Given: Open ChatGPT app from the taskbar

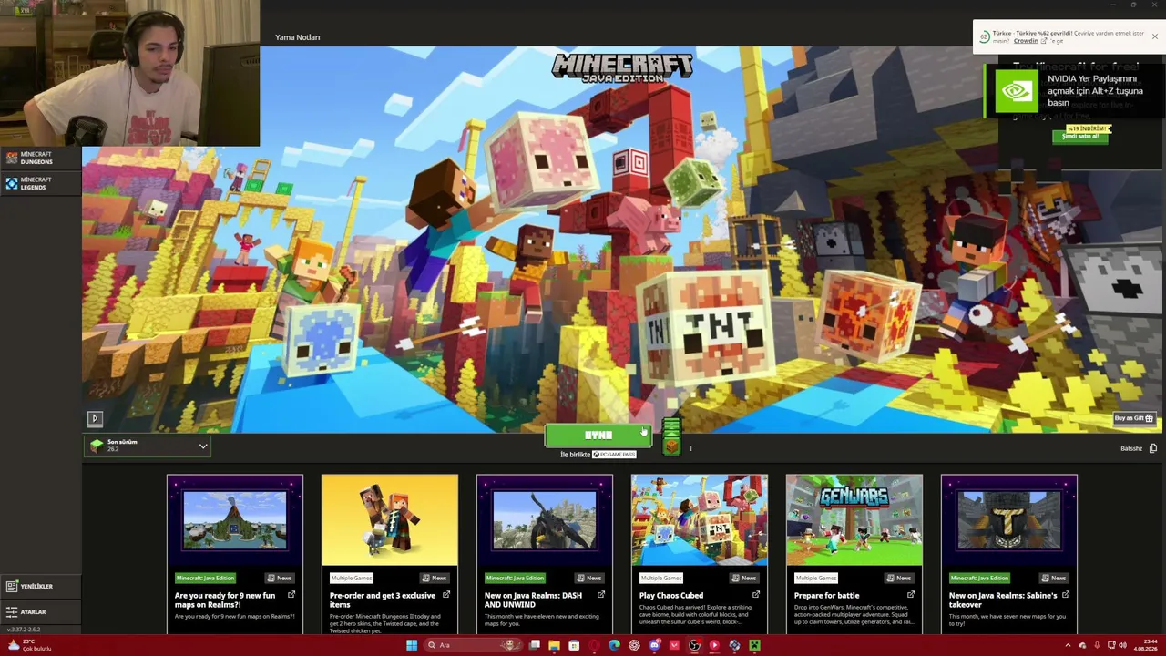Looking at the screenshot, I should click(x=634, y=645).
